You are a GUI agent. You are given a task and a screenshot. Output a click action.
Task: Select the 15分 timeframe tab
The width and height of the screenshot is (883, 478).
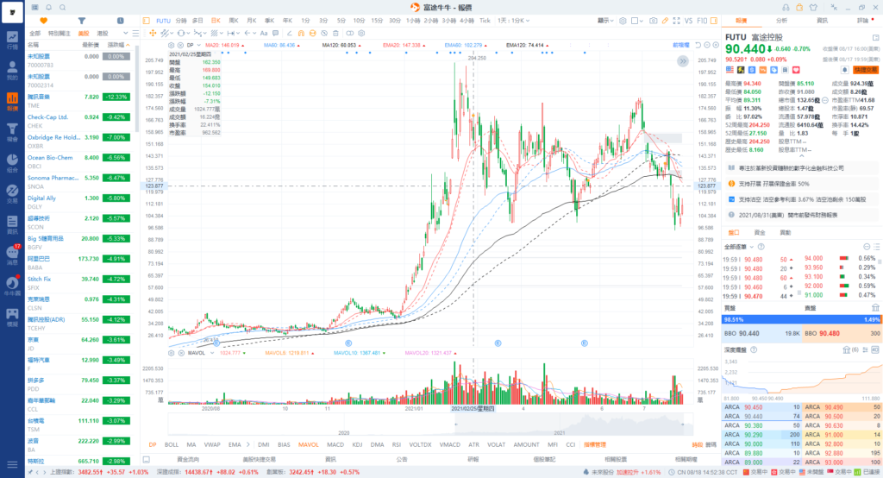point(377,21)
